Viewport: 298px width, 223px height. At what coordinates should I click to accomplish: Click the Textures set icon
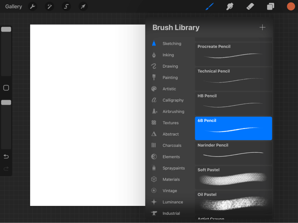154,123
